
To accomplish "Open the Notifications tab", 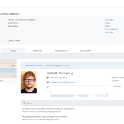I will [x=61, y=51].
